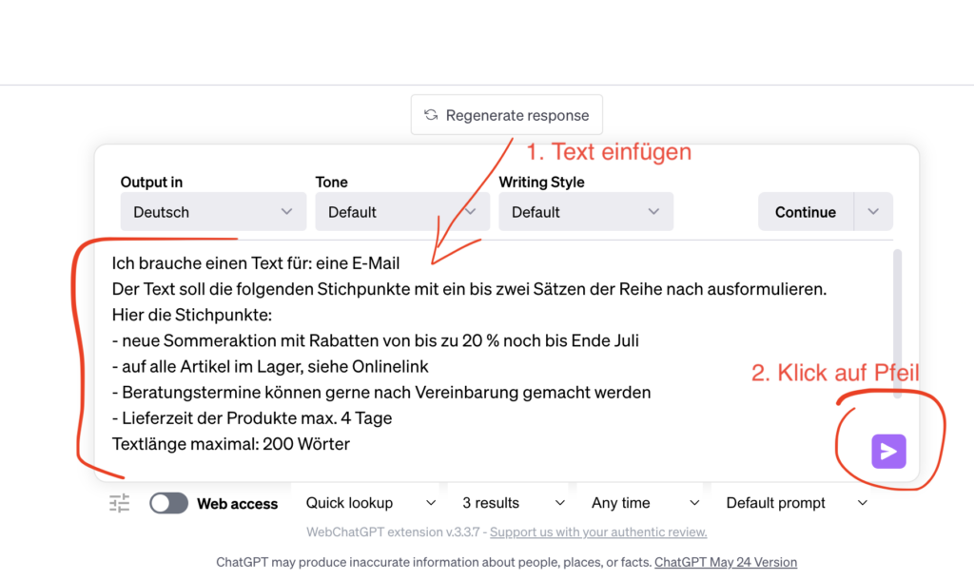This screenshot has height=580, width=974.
Task: Open the Tone Default dropdown
Action: (402, 212)
